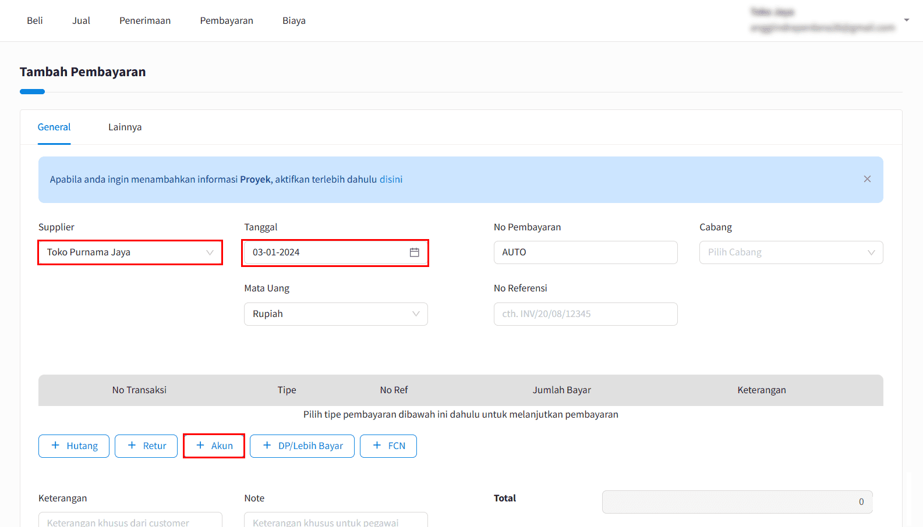Screen dimensions: 923x527
Task: Dismiss the Proyek info banner
Action: [867, 179]
